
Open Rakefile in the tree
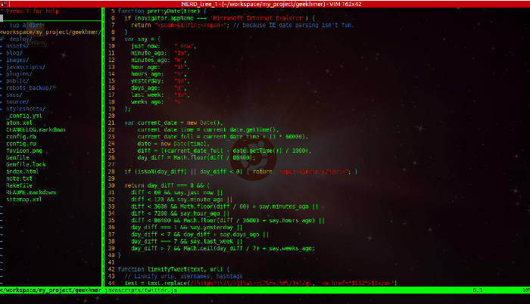(x=19, y=185)
